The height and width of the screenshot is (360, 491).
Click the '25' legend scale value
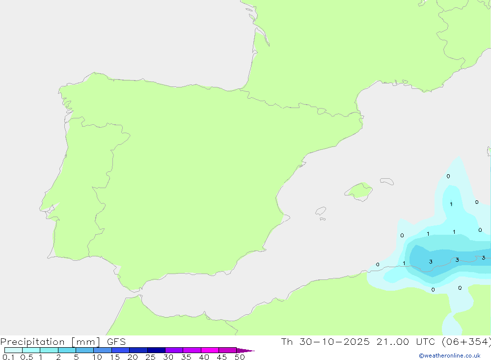point(151,357)
